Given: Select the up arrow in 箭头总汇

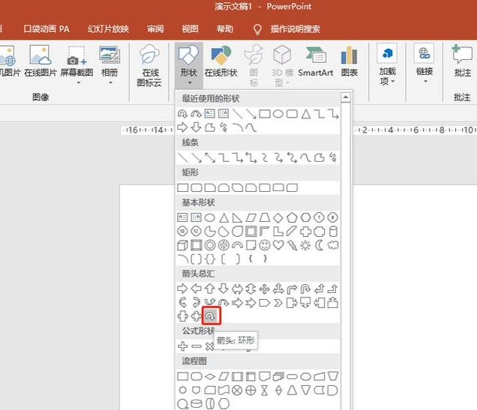Looking at the screenshot, I should [209, 289].
